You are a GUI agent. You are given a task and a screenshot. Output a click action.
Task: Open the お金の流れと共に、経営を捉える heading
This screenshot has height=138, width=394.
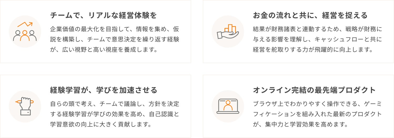(x=310, y=16)
